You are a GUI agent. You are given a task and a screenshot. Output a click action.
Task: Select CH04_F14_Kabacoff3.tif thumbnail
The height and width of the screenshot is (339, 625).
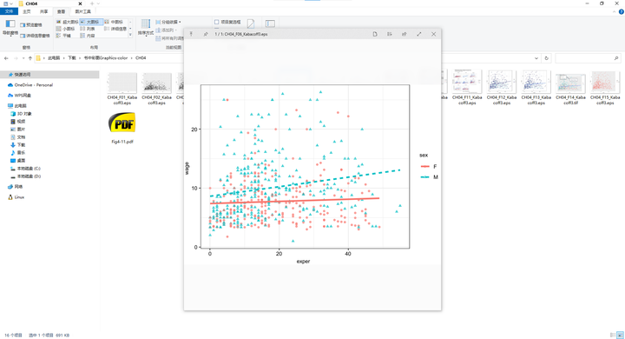[x=570, y=88]
